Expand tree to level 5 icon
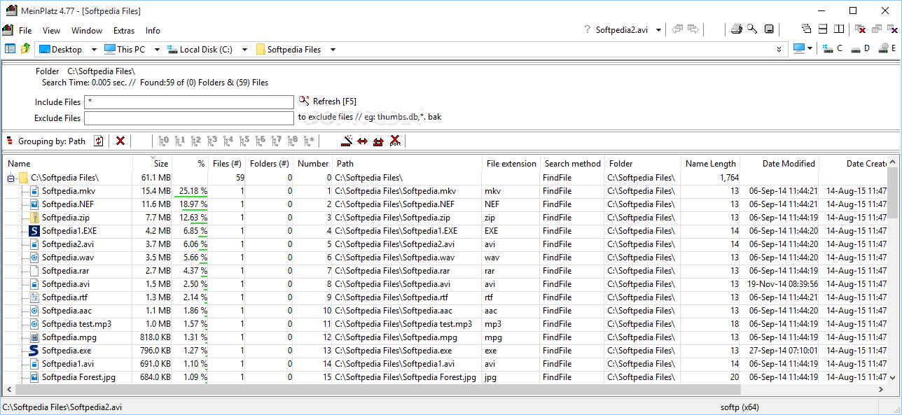Viewport: 902px width, 415px height. (244, 141)
